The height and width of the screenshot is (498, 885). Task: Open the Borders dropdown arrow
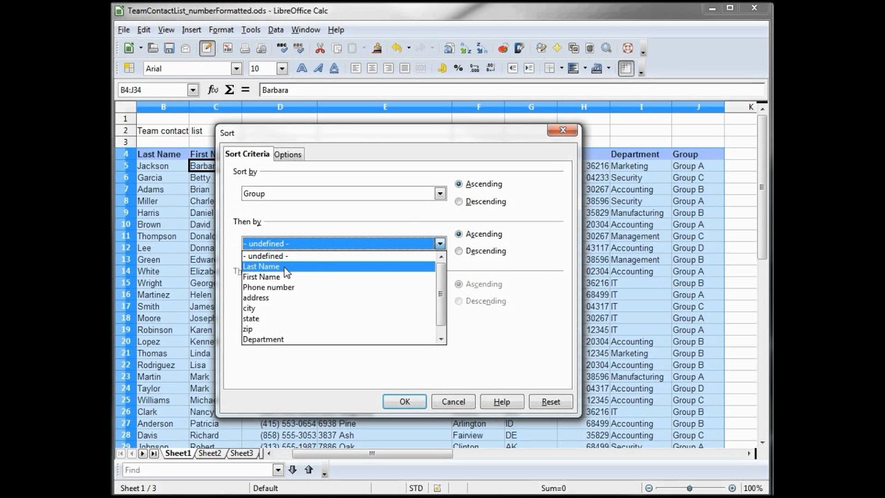pos(561,68)
